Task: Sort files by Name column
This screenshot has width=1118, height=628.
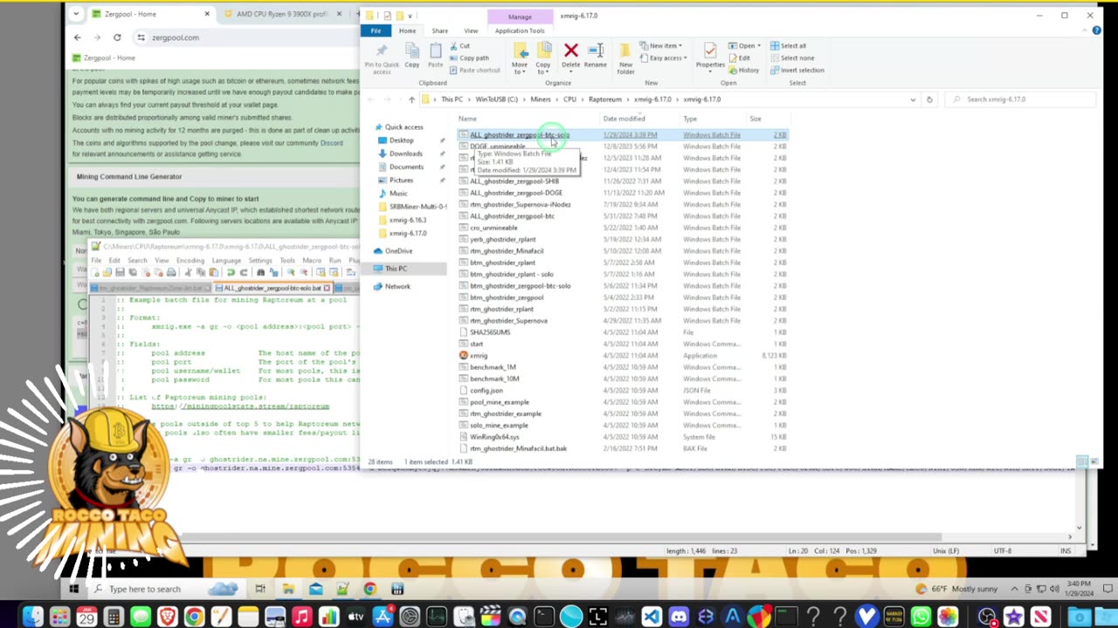Action: [467, 119]
